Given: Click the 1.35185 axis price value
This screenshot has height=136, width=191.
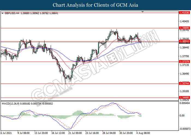Looking at the screenshot, I should pyautogui.click(x=184, y=91).
